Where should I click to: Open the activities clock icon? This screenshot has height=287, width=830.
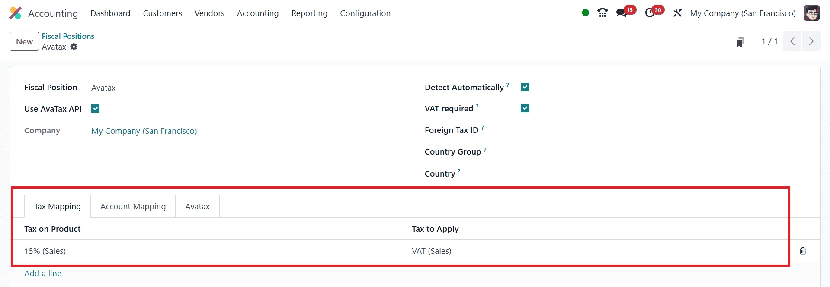pos(650,13)
